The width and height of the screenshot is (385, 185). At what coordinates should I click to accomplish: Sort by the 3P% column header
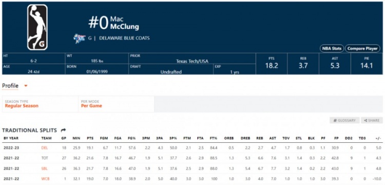(x=174, y=138)
